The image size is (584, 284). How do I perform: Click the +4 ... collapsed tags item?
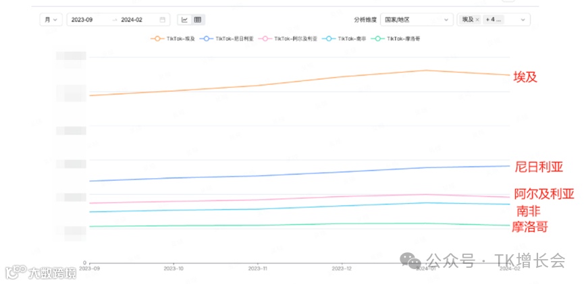pos(494,20)
